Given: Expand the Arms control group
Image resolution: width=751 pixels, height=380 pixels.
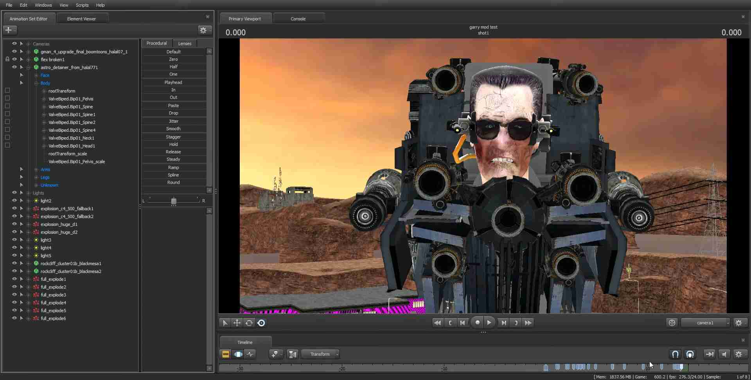Looking at the screenshot, I should pos(36,170).
